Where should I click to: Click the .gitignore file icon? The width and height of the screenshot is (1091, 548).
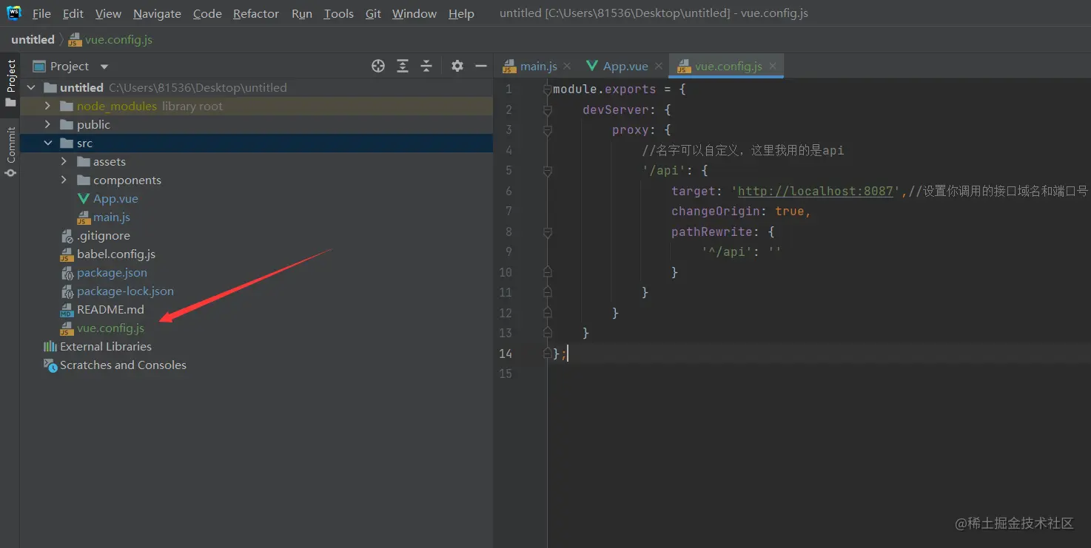67,236
